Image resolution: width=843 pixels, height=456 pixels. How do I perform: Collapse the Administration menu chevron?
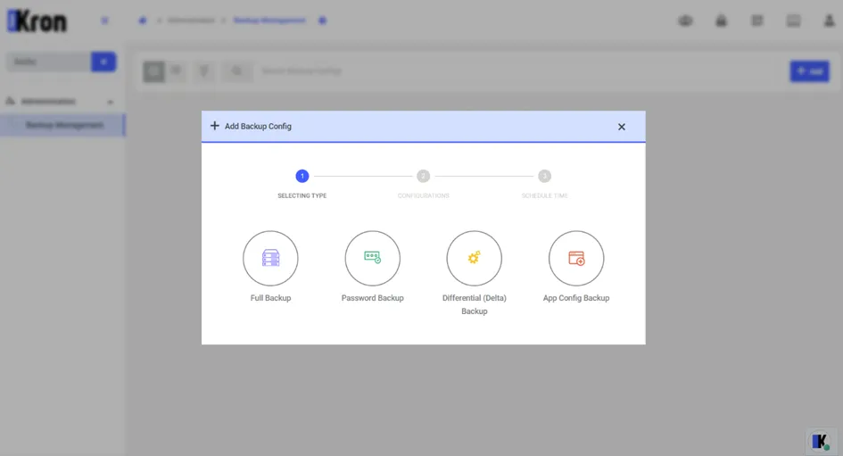tap(111, 102)
